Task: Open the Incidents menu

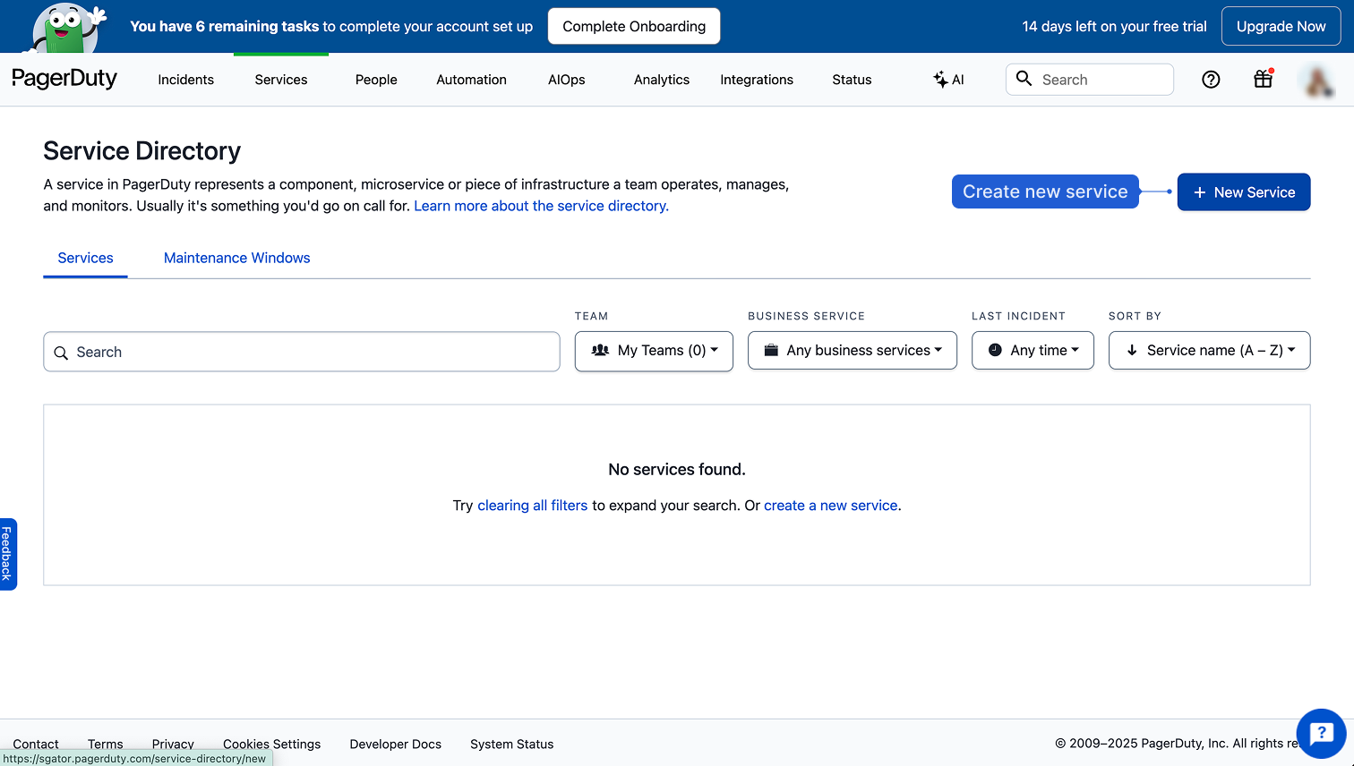Action: pyautogui.click(x=186, y=80)
